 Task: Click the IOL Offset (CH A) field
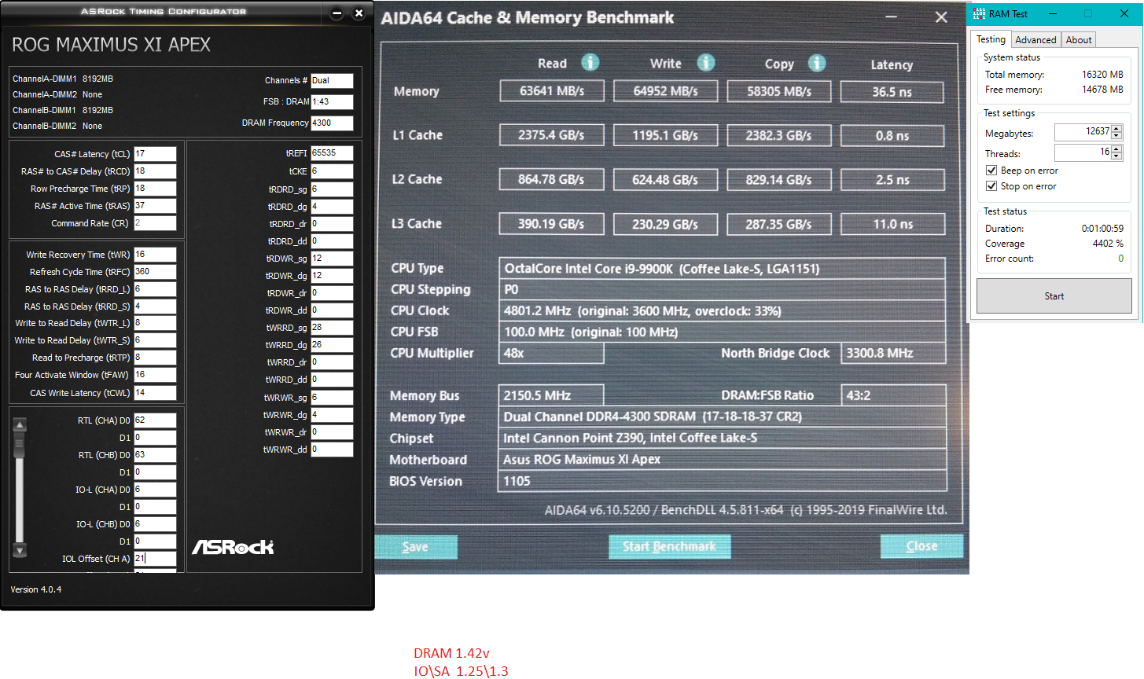[x=155, y=559]
